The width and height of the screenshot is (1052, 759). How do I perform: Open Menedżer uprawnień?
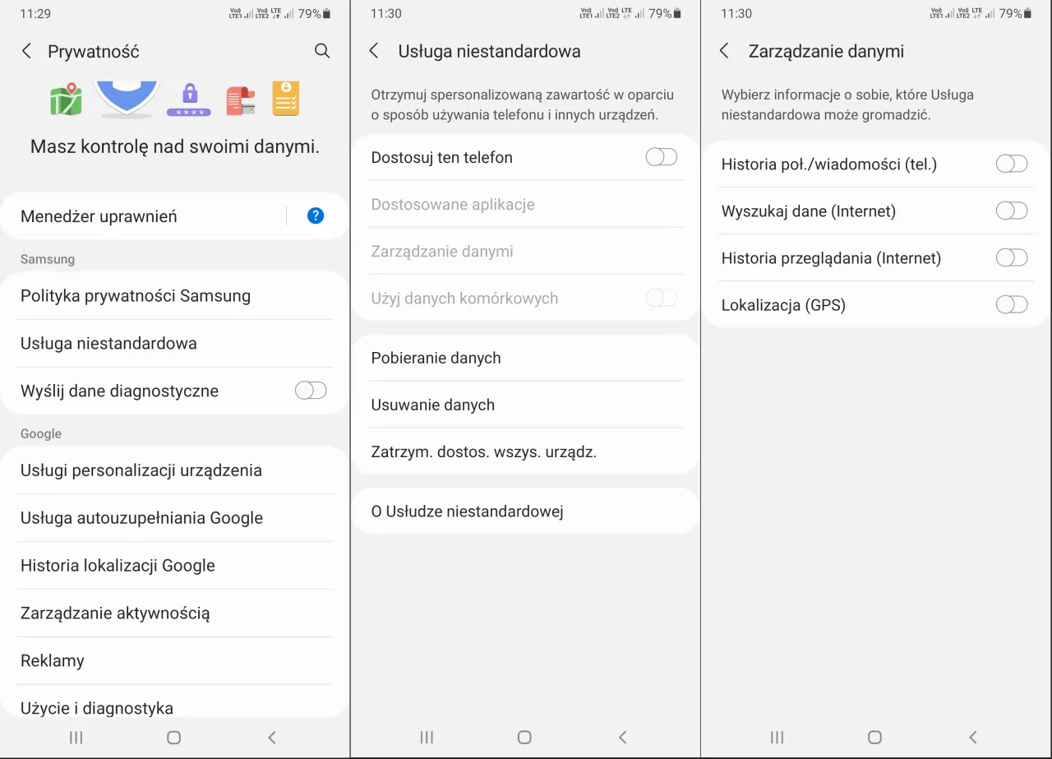[x=99, y=215]
